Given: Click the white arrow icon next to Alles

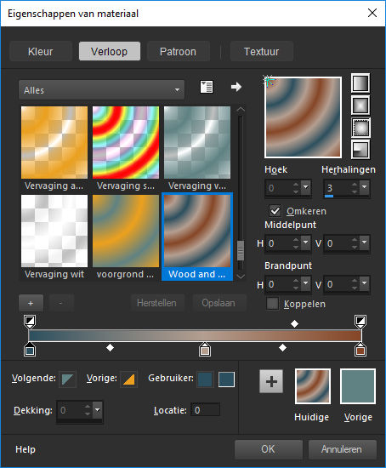Looking at the screenshot, I should point(236,87).
